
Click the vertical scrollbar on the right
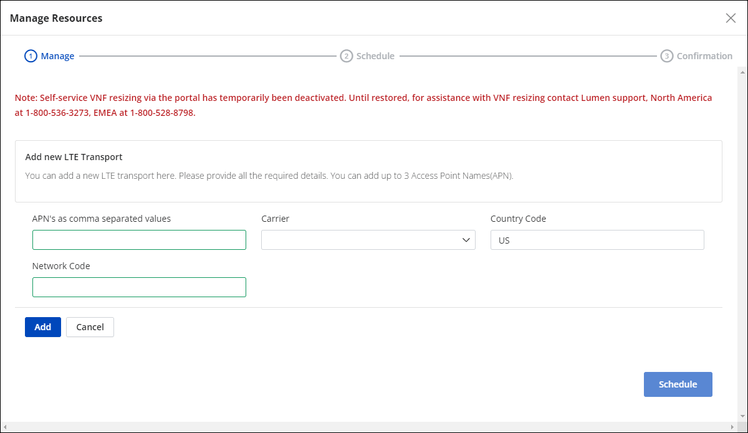(x=742, y=243)
